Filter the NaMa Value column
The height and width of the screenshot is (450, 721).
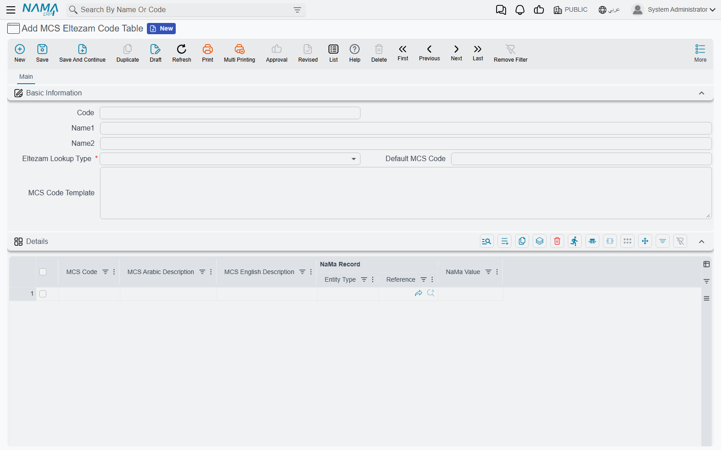point(488,272)
